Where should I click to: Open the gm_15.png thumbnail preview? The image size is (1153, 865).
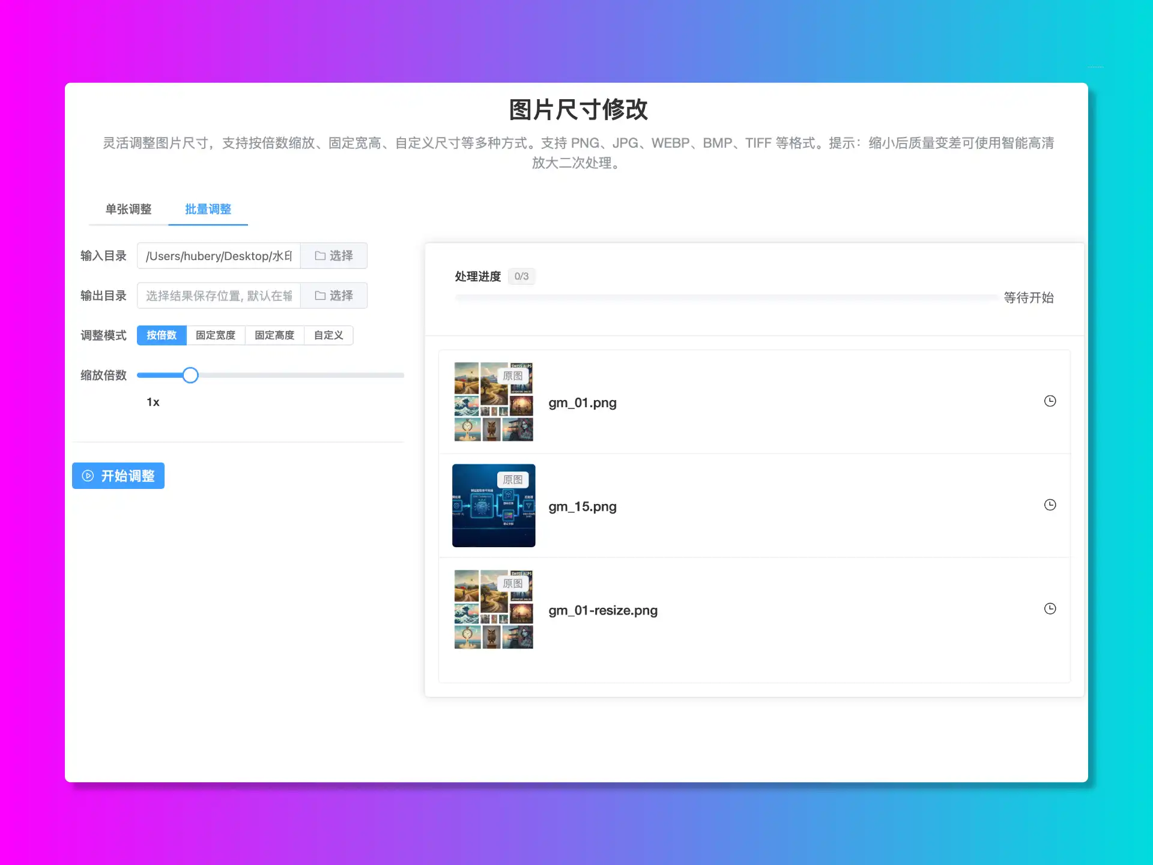coord(494,505)
